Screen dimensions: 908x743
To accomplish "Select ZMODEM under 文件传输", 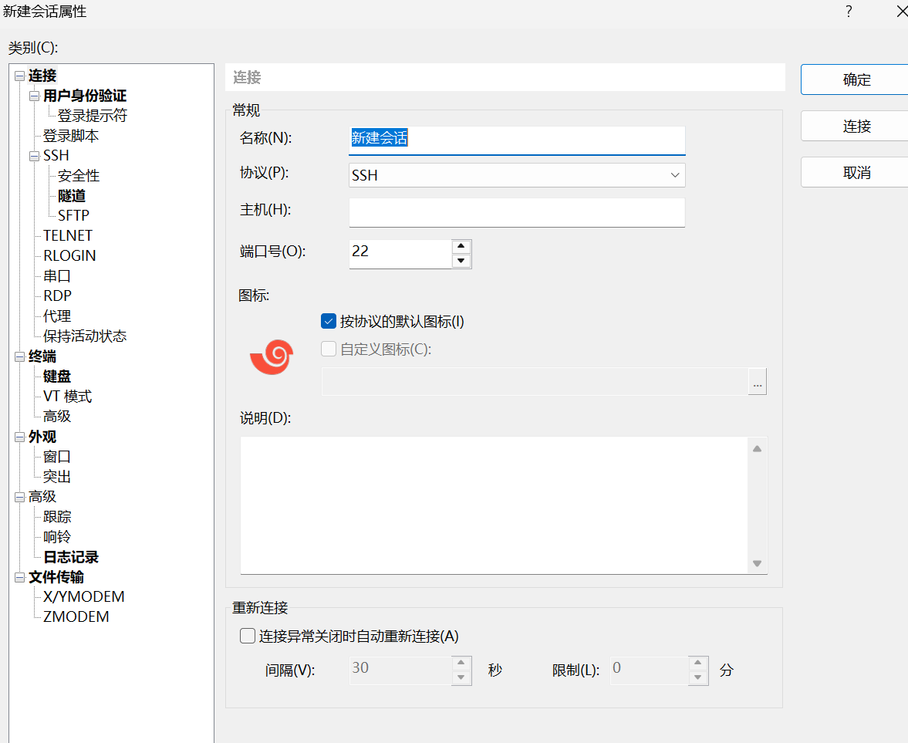I will point(76,616).
